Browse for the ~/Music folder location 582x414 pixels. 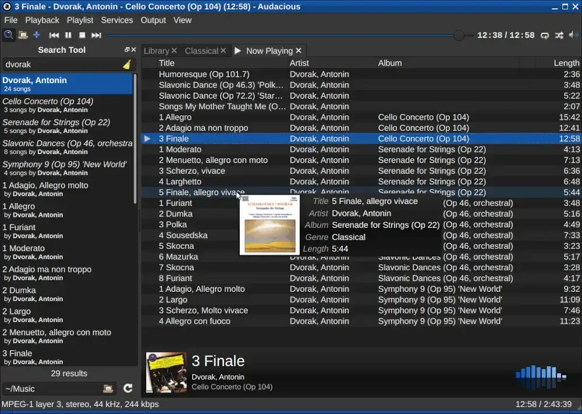tap(108, 388)
